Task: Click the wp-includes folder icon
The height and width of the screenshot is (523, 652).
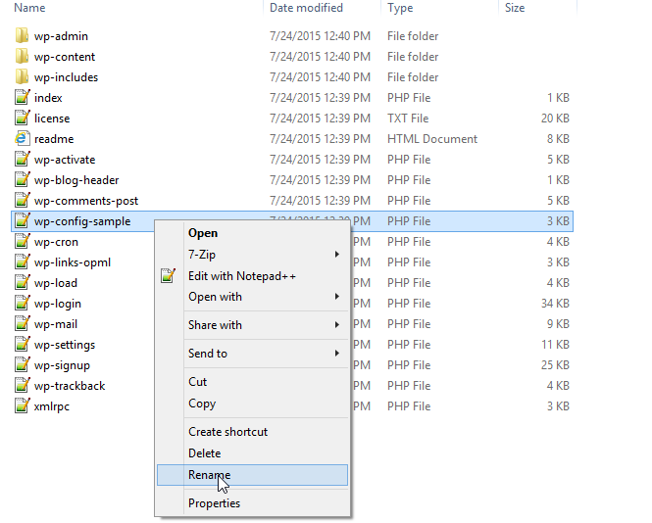Action: pyautogui.click(x=22, y=76)
